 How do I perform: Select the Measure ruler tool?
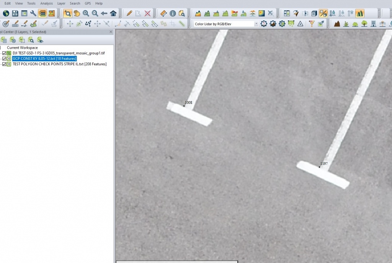point(163,13)
